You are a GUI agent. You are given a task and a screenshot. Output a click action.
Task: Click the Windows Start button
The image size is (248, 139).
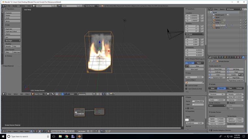(3, 137)
